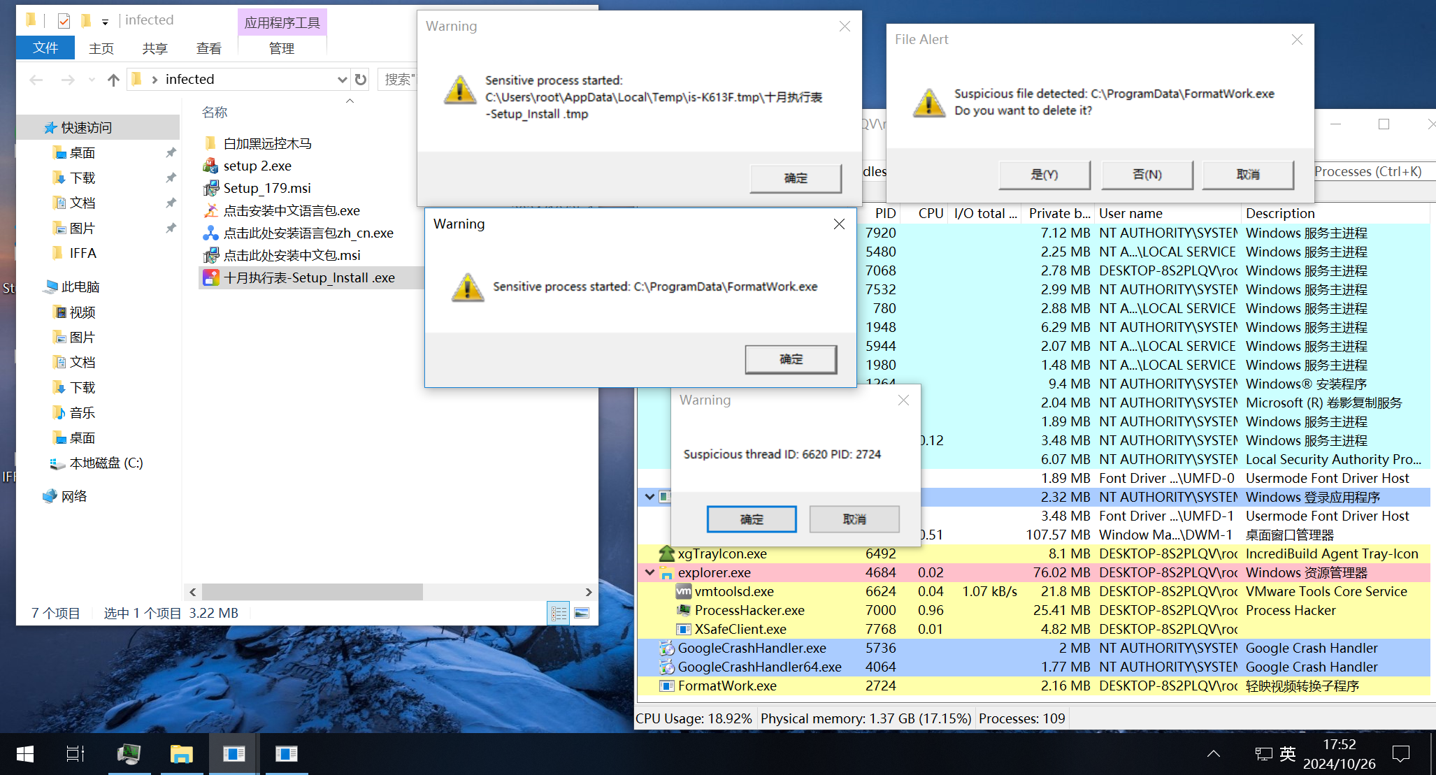Click 确定 in the Suspicious thread warning
The width and height of the screenshot is (1436, 775).
pyautogui.click(x=752, y=519)
